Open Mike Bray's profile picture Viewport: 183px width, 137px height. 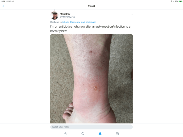(54, 15)
